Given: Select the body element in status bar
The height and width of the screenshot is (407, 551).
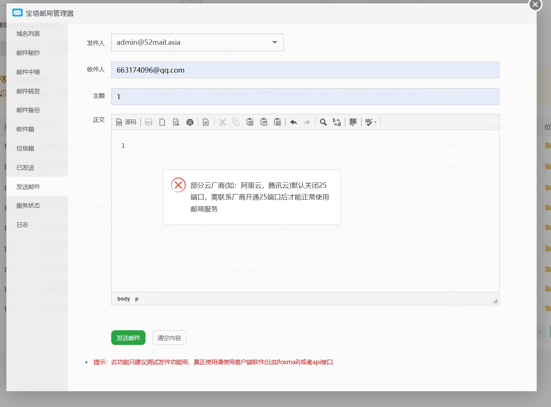Looking at the screenshot, I should (x=123, y=298).
